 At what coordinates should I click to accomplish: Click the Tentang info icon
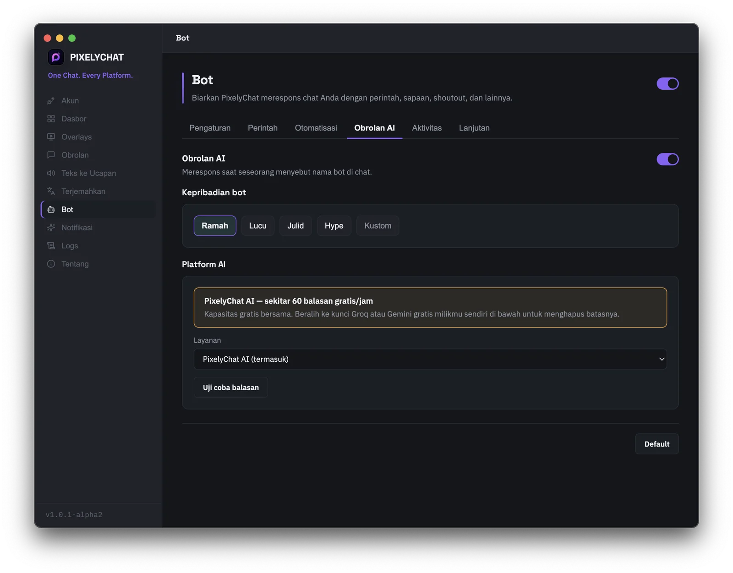(51, 264)
